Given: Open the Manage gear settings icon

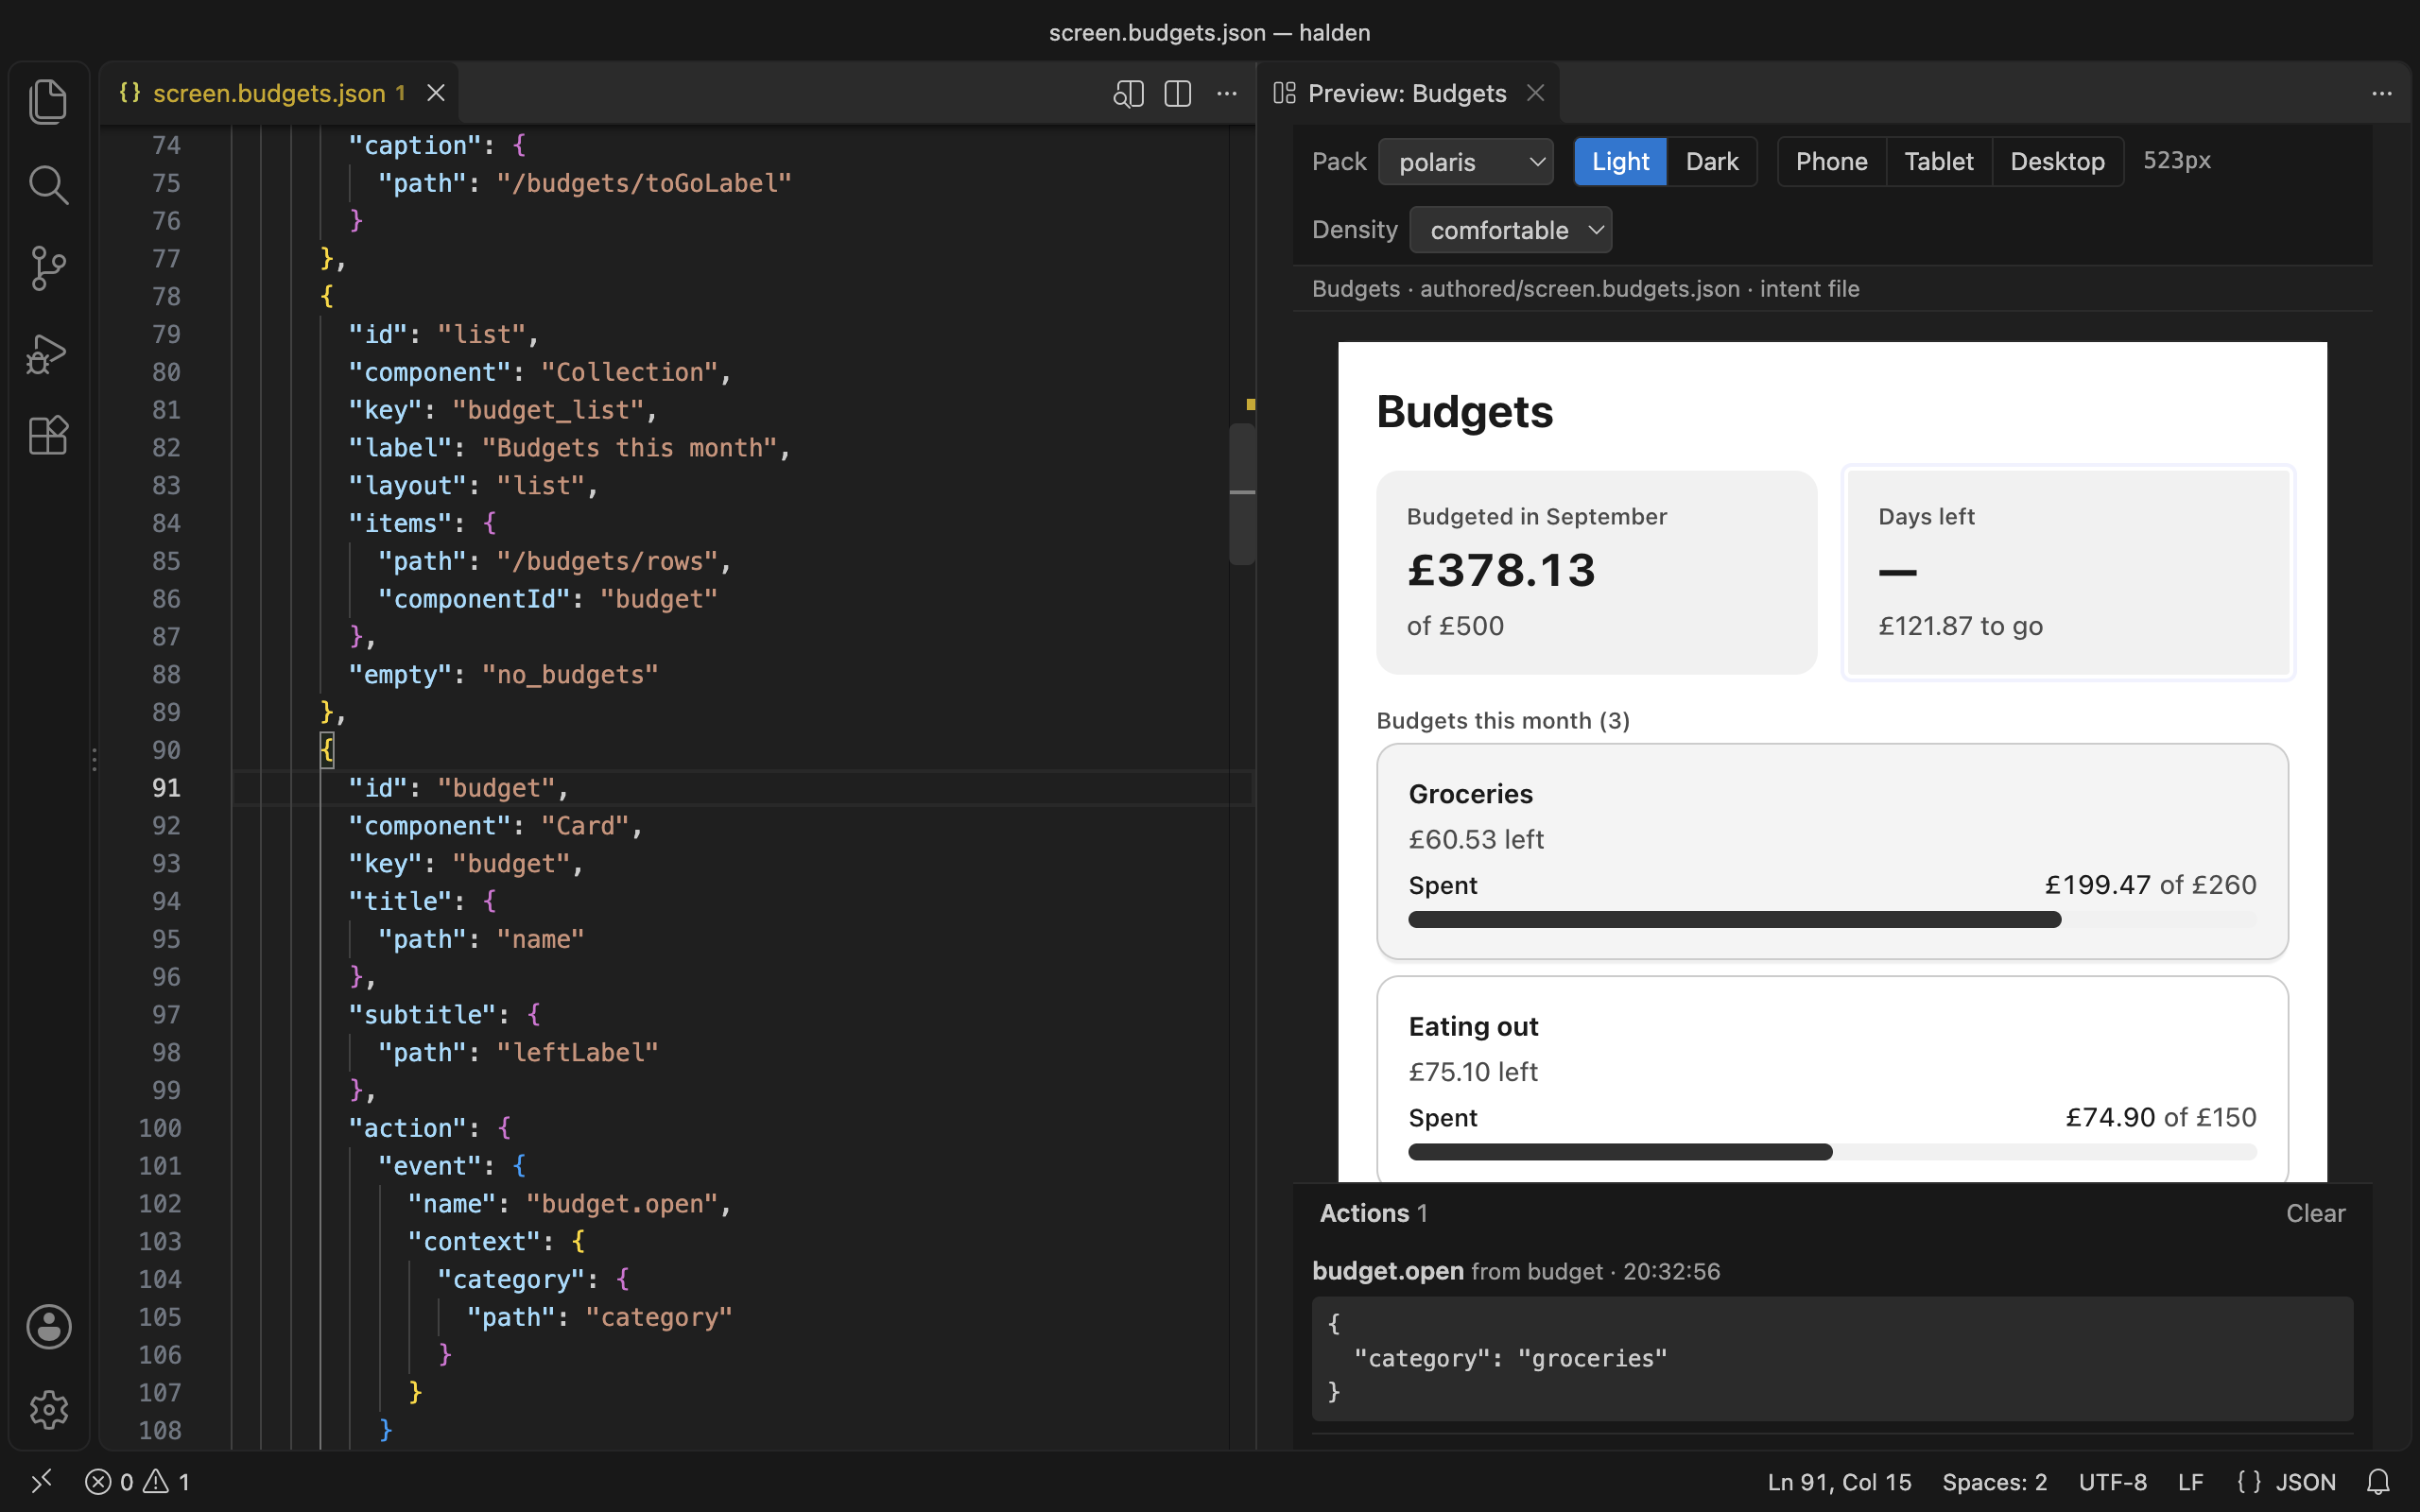Looking at the screenshot, I should (48, 1410).
